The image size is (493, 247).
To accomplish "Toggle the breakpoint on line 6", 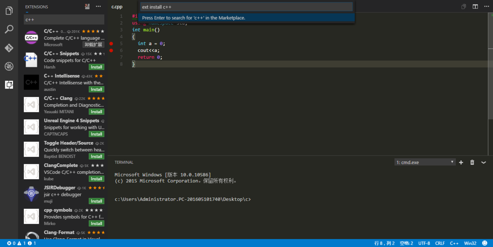I will click(111, 50).
